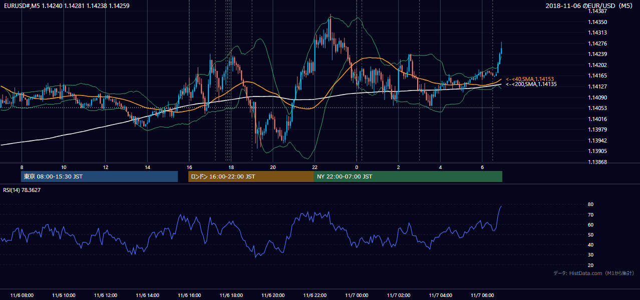640x300 pixels.
Task: Click price scale value 1.14276
Action: point(597,43)
